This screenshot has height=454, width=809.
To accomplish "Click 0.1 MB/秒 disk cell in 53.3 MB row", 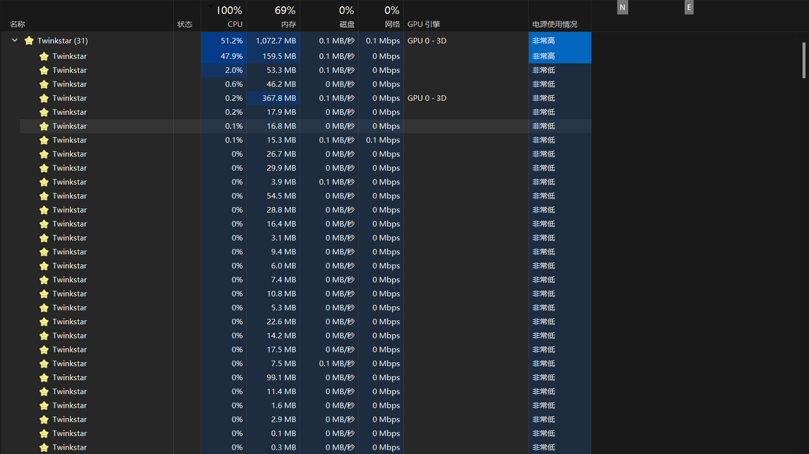I will point(337,70).
